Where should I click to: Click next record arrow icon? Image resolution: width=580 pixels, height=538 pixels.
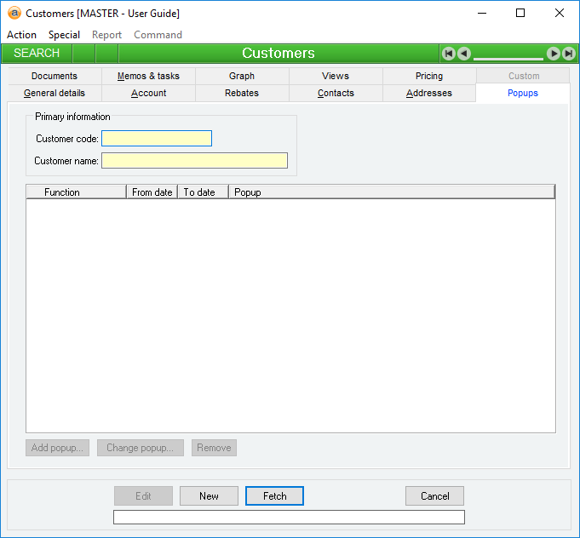[x=554, y=54]
